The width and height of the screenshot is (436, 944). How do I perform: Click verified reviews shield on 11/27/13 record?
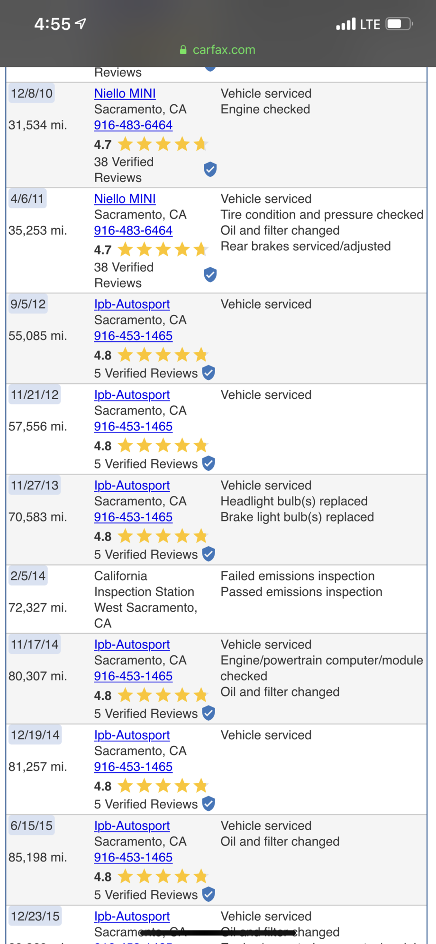(209, 554)
